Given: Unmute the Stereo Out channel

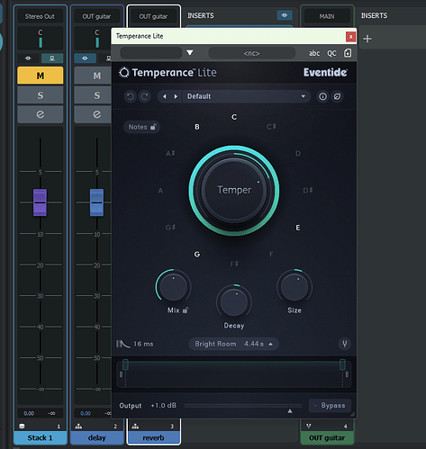Looking at the screenshot, I should pyautogui.click(x=41, y=76).
